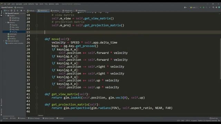This screenshot has width=221, height=124.
Task: Open the View menu
Action: tap(13, 4)
